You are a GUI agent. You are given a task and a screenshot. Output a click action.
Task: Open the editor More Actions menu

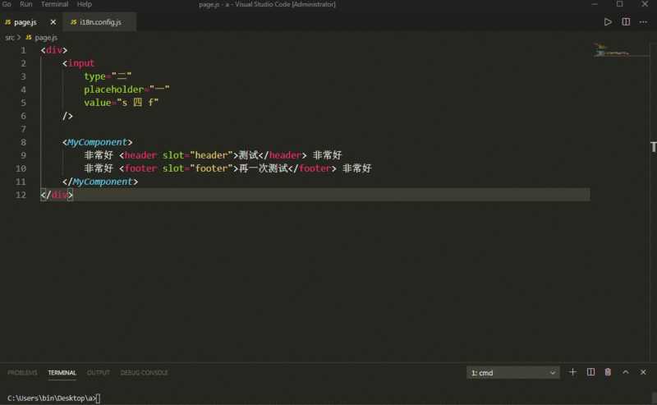(643, 22)
